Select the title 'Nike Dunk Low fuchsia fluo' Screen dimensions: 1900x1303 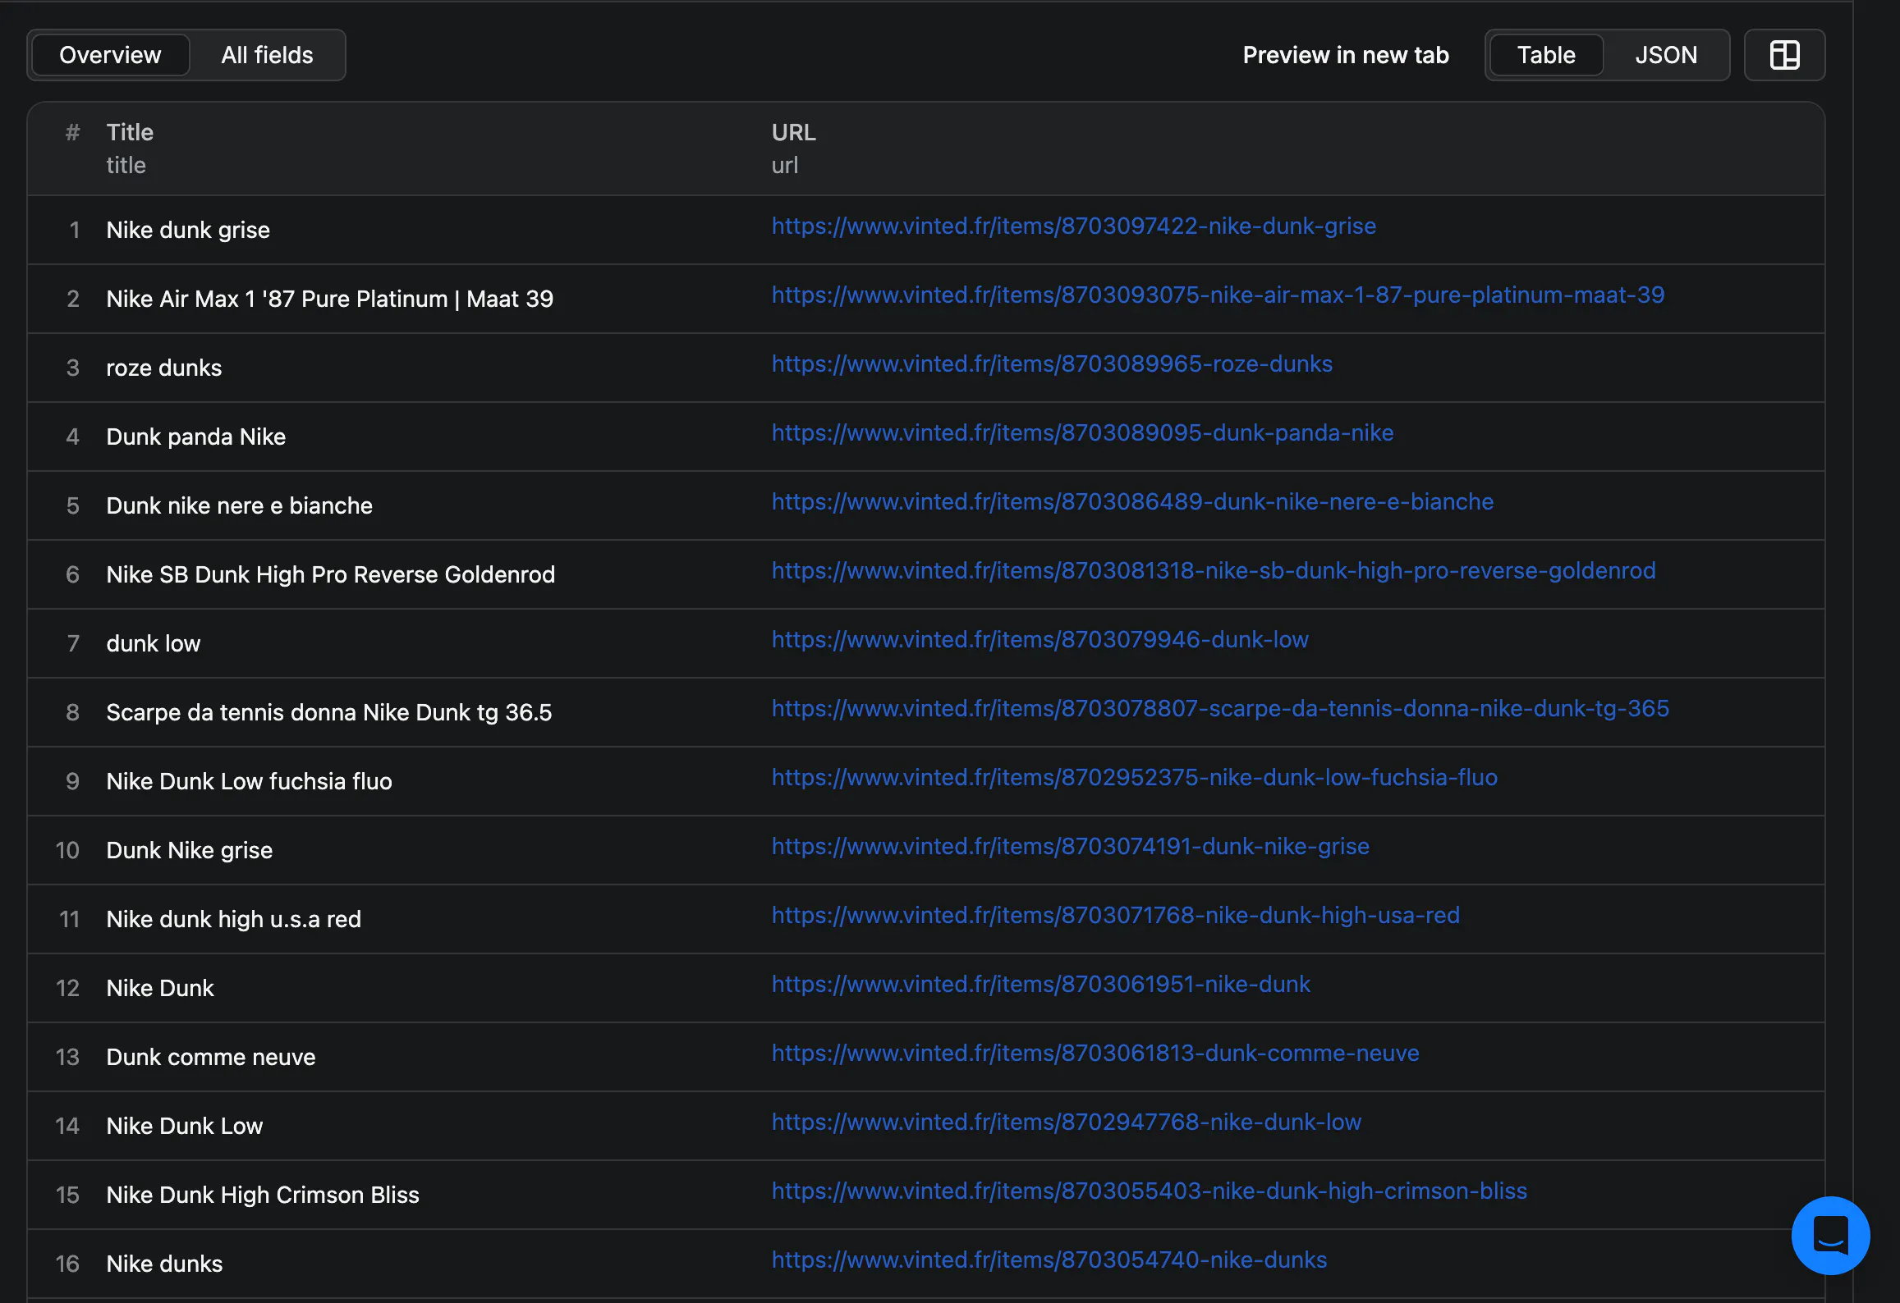[250, 781]
